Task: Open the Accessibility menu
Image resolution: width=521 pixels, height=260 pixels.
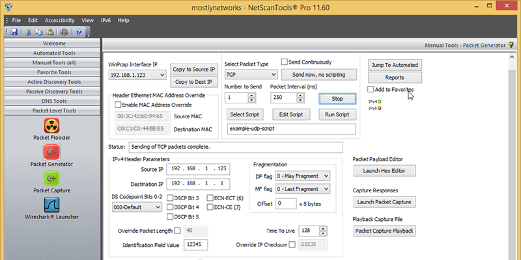Action: coord(59,20)
